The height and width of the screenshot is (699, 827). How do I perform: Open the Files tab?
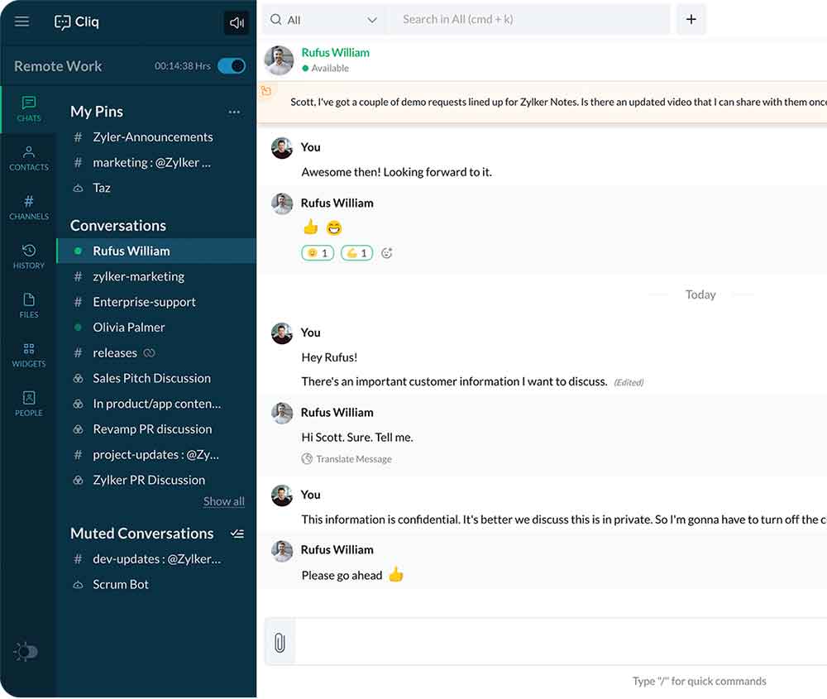28,305
